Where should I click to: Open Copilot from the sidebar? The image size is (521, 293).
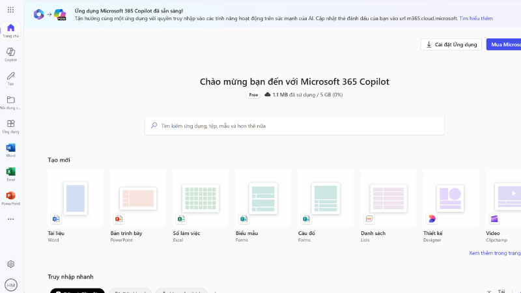tap(10, 53)
